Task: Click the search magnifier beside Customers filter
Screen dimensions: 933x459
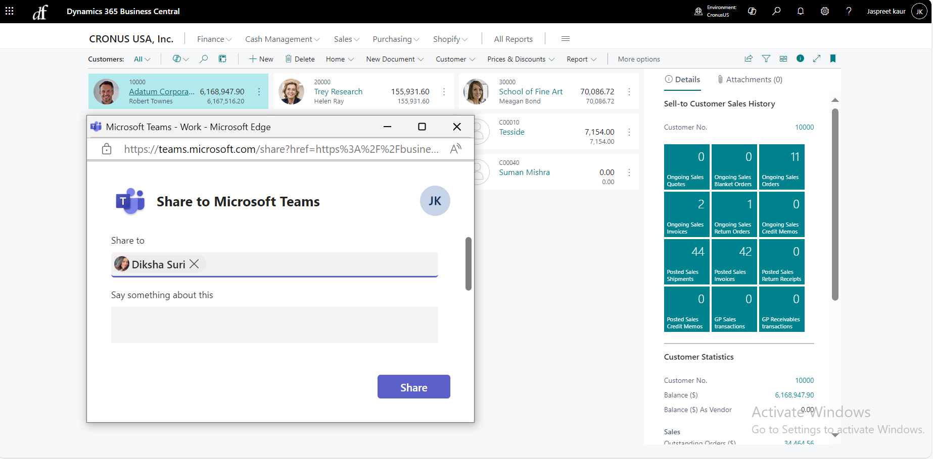Action: click(x=204, y=59)
